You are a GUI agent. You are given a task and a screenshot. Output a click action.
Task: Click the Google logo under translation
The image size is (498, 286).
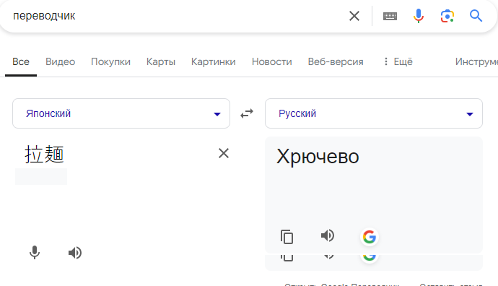click(370, 237)
